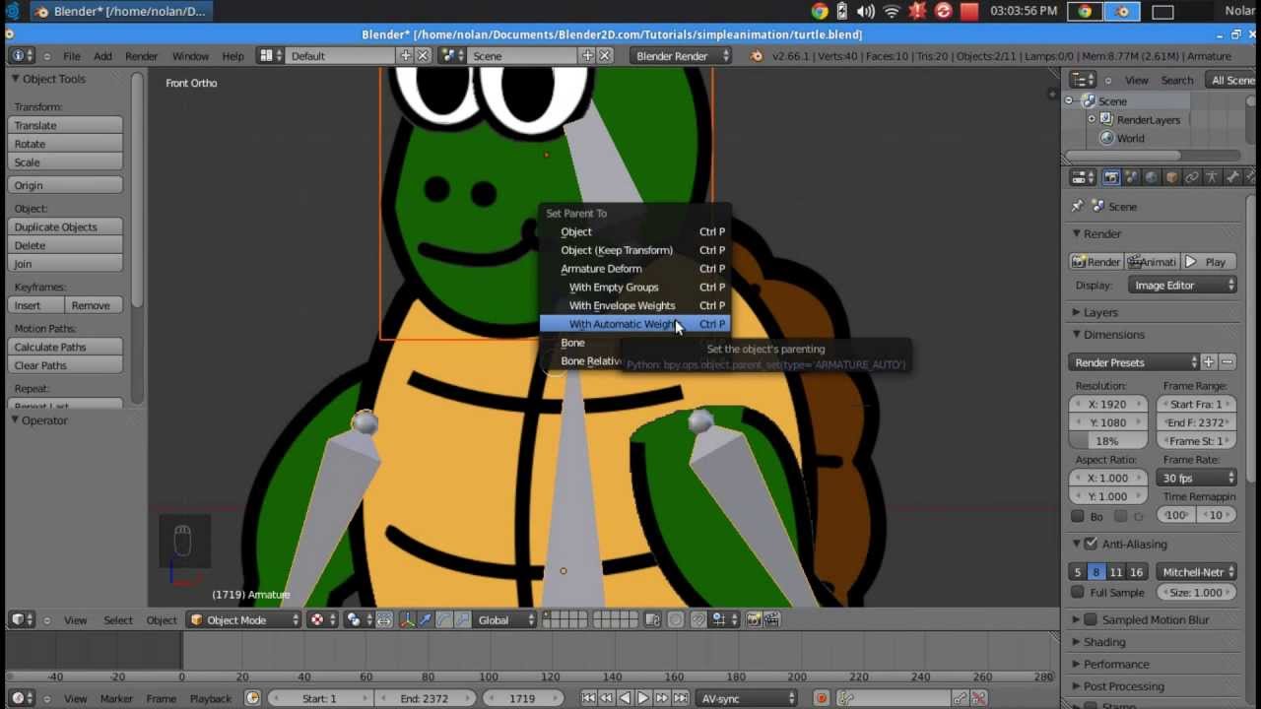Select the Render properties tab icon
This screenshot has height=709, width=1261.
click(1111, 177)
